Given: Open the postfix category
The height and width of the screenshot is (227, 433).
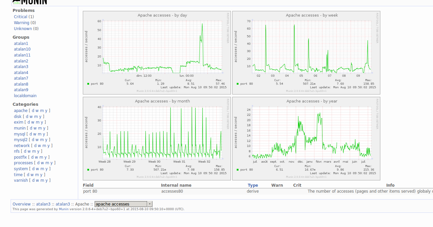Looking at the screenshot, I should [x=20, y=157].
